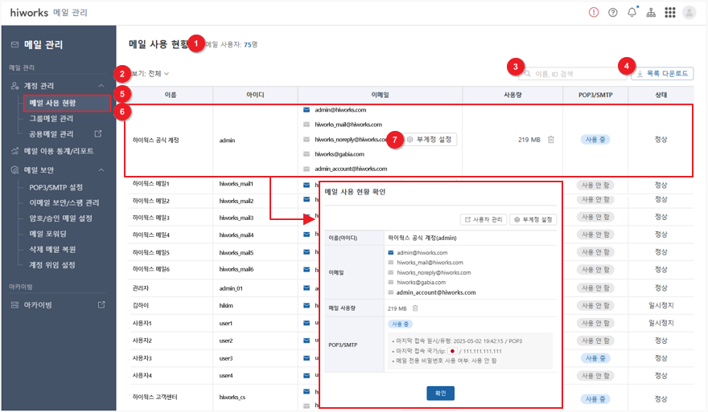Click trash icon beside 219 MB in popup
Image resolution: width=708 pixels, height=412 pixels.
tap(415, 308)
